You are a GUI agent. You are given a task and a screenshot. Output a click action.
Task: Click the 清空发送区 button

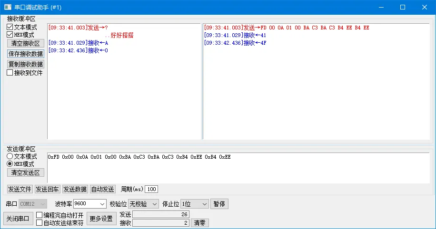[26, 173]
